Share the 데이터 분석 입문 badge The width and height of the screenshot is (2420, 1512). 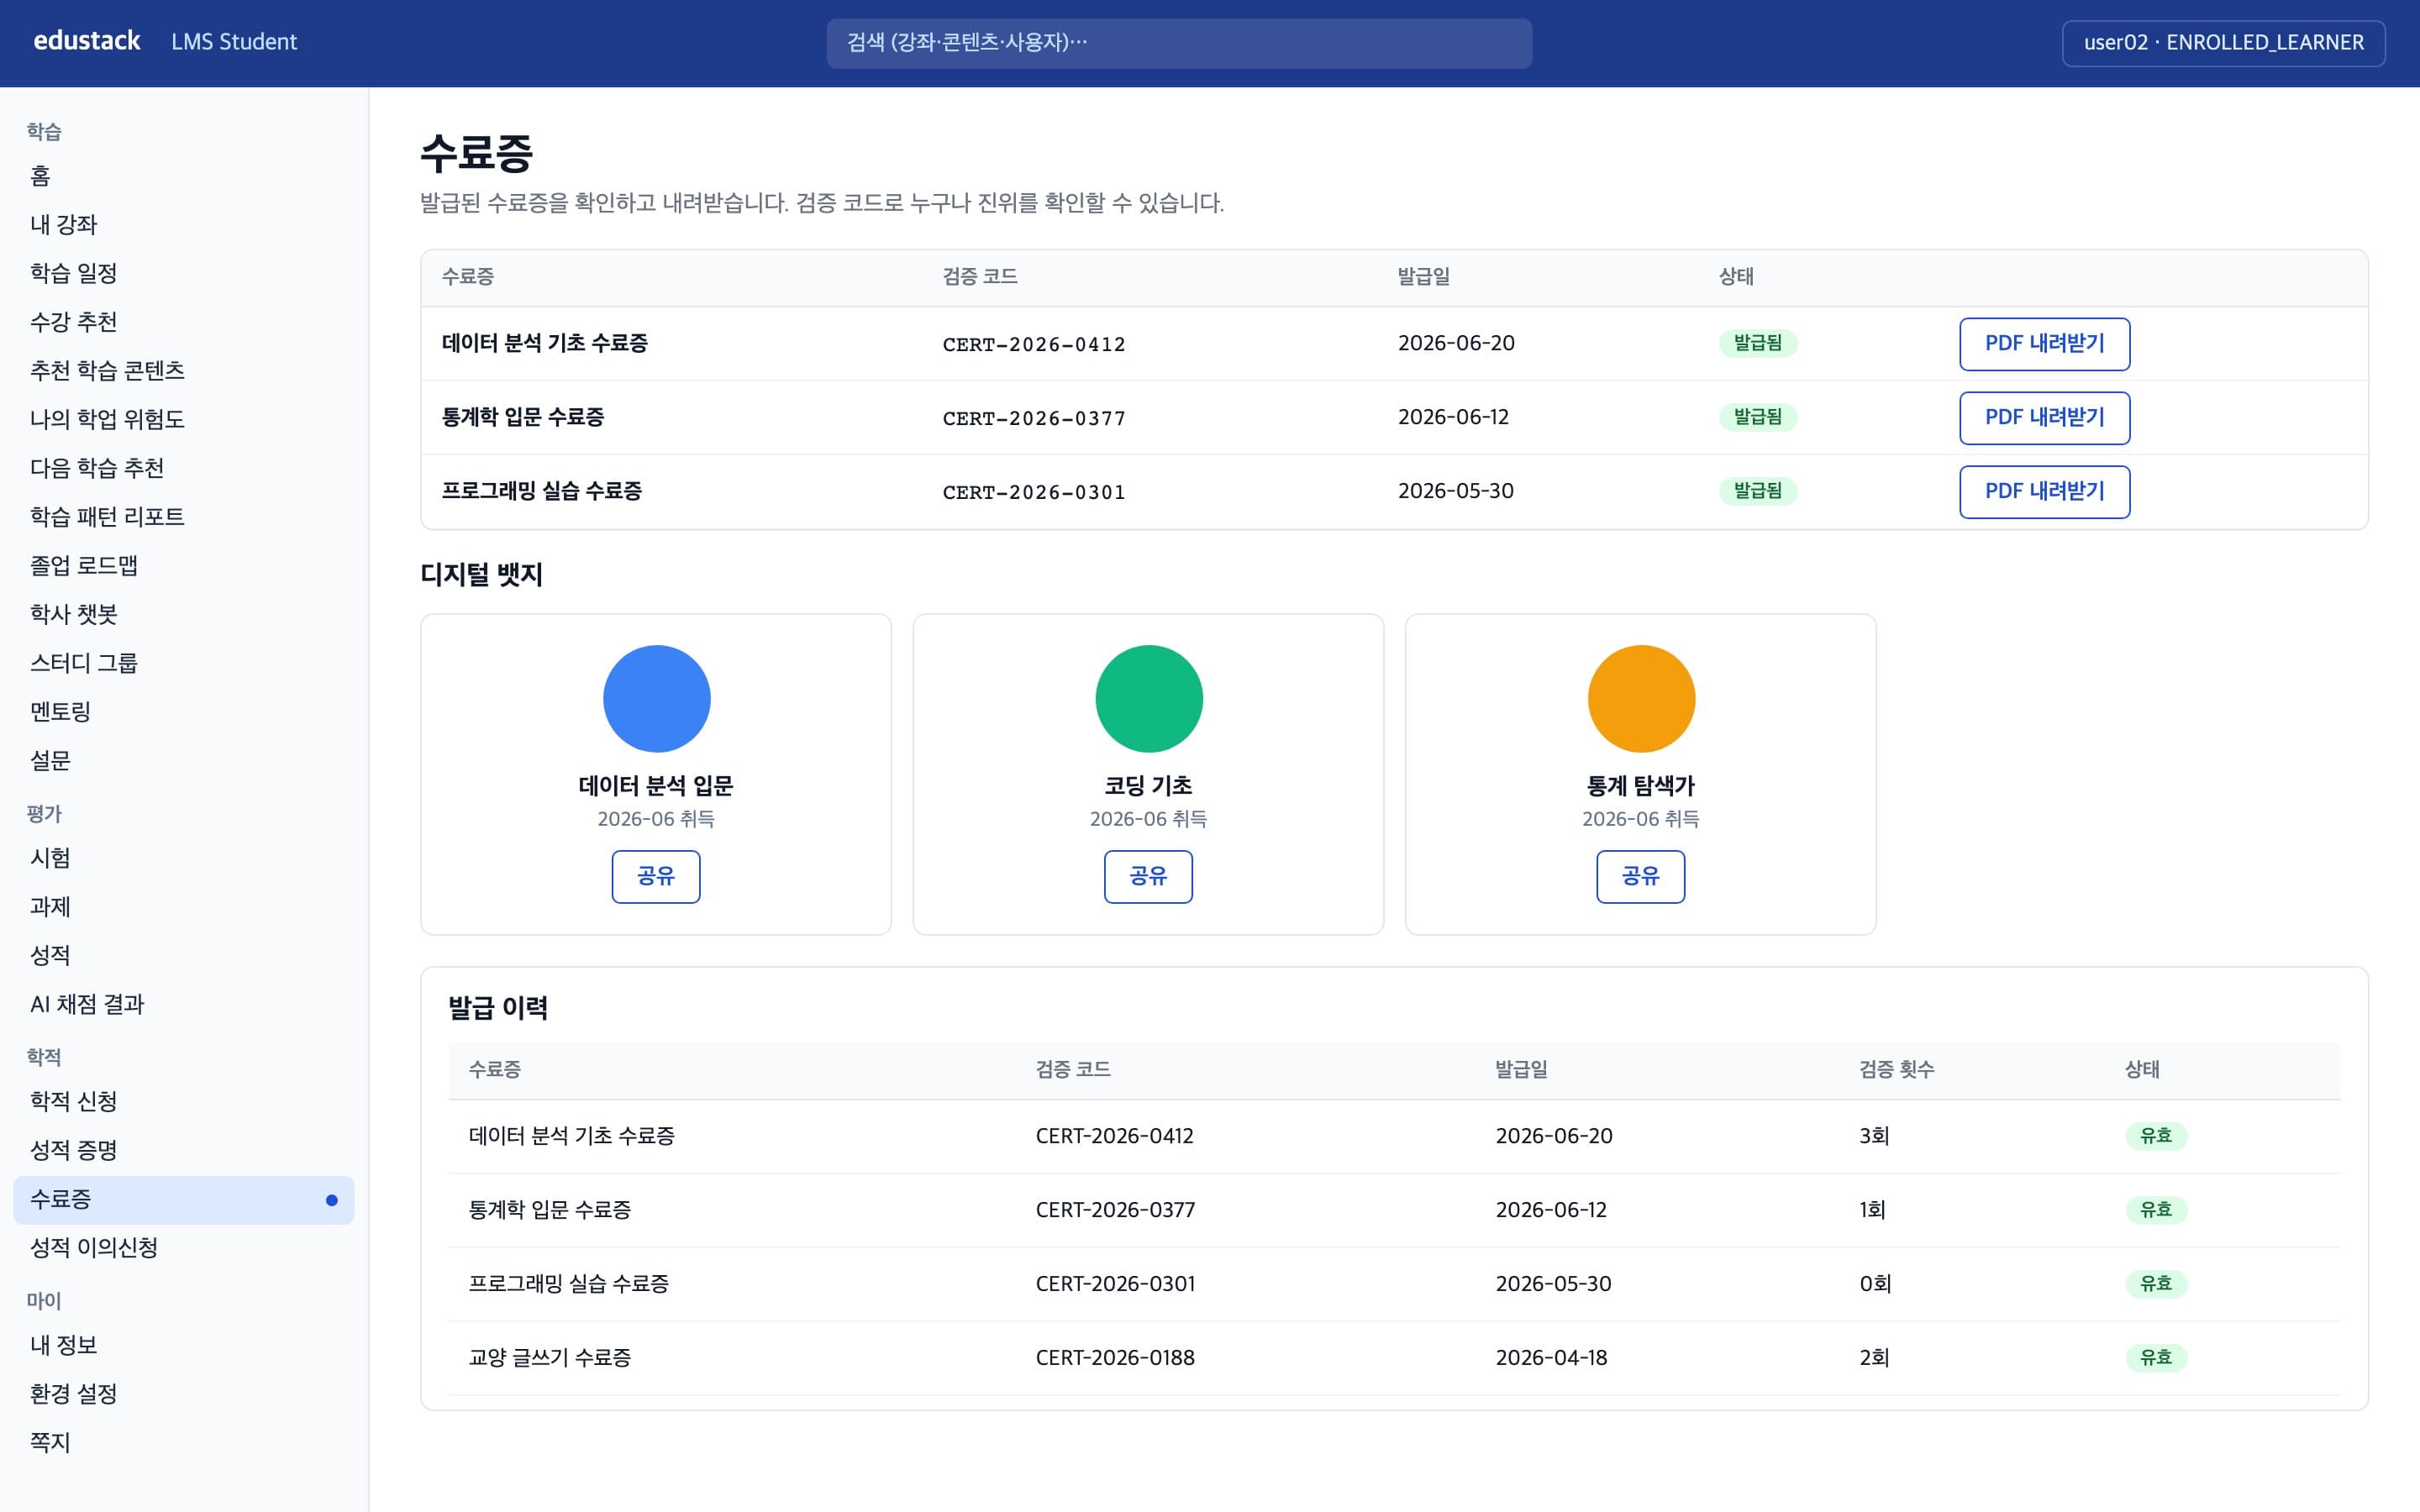click(x=656, y=876)
